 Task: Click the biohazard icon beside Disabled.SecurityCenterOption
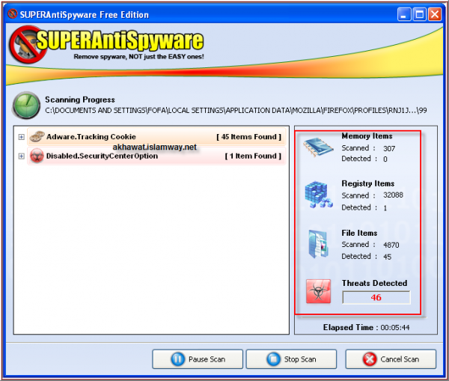(x=37, y=156)
